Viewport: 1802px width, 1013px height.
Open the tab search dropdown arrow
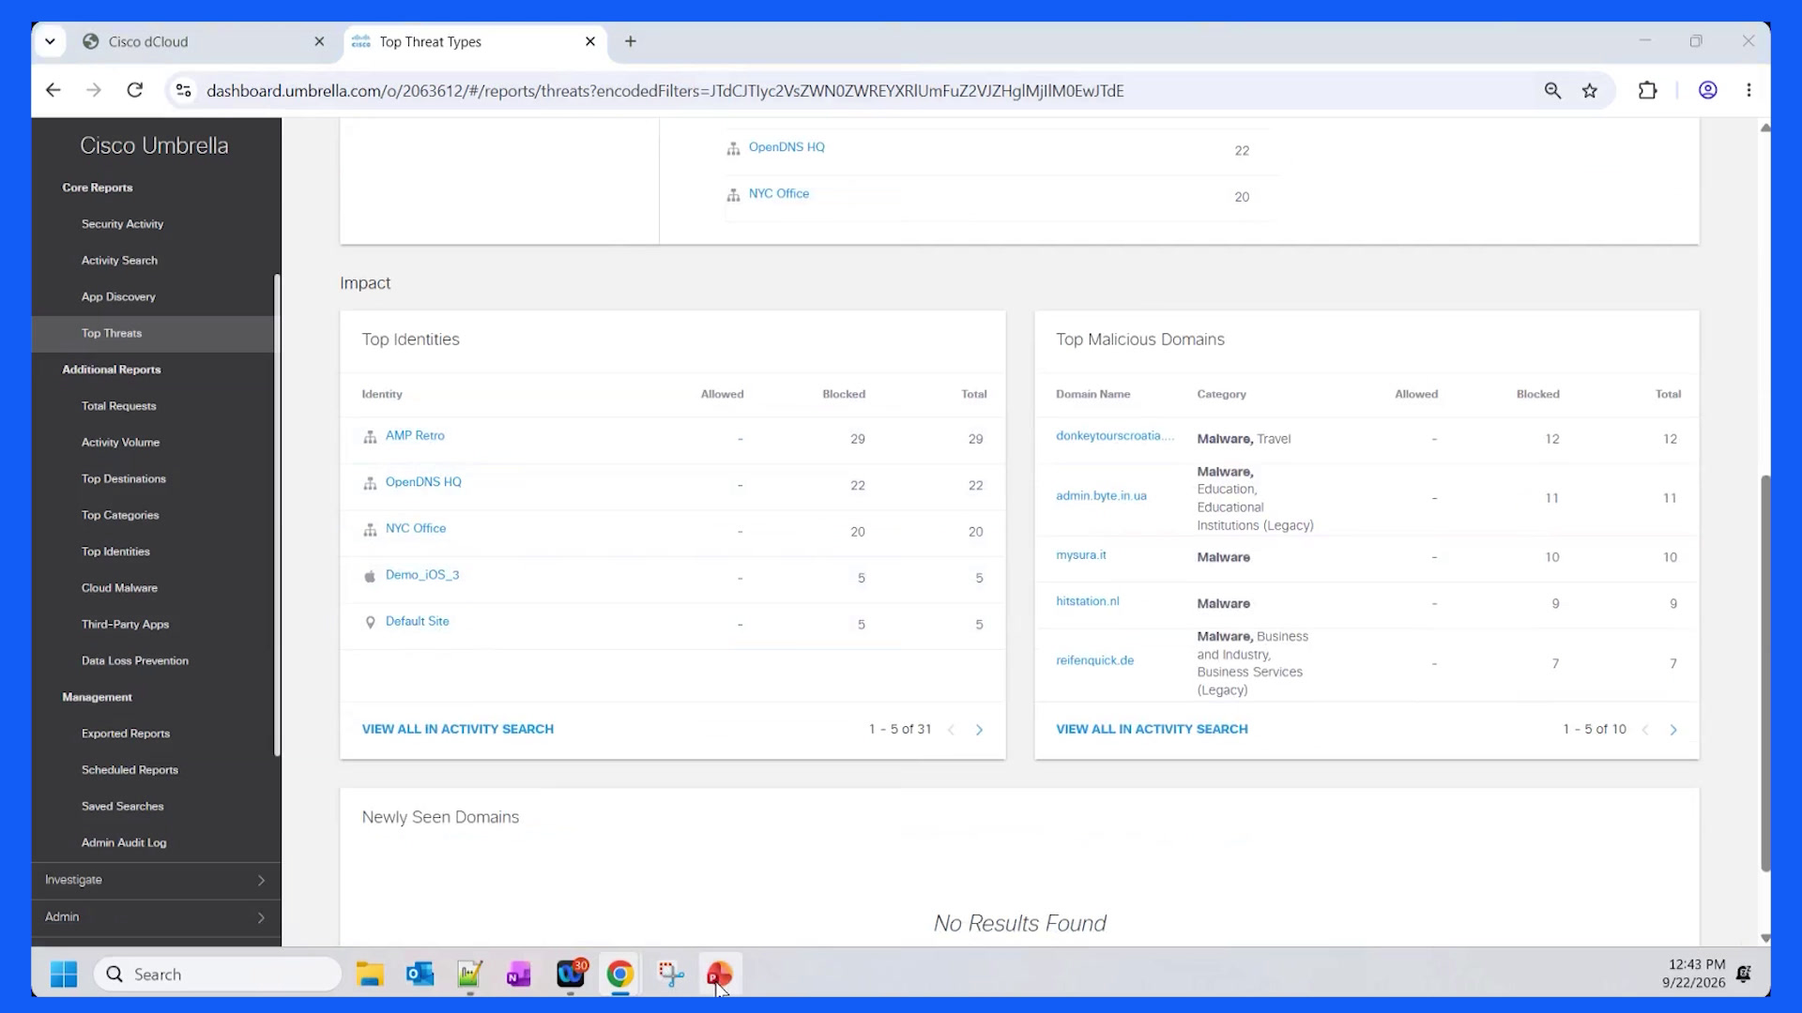[x=50, y=41]
